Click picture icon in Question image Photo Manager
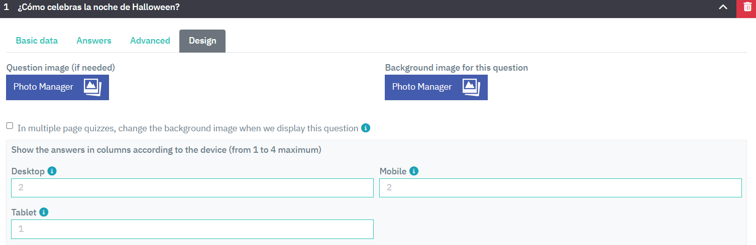The height and width of the screenshot is (245, 756). (92, 87)
